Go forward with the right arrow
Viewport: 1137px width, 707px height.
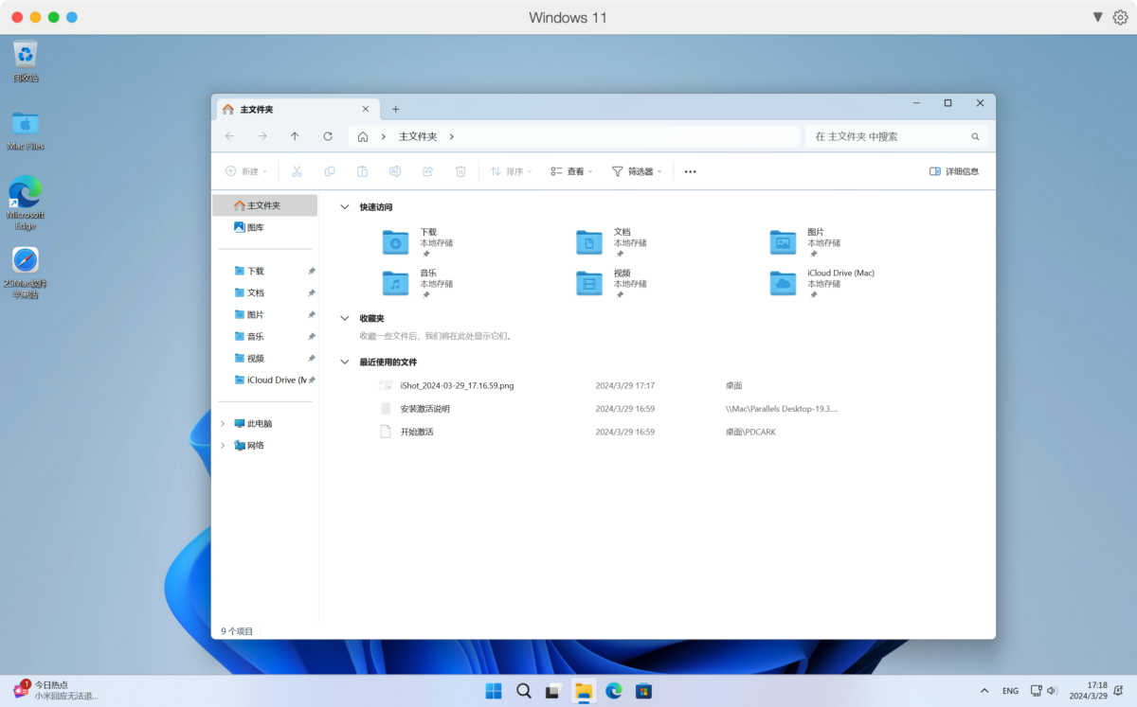click(x=262, y=136)
